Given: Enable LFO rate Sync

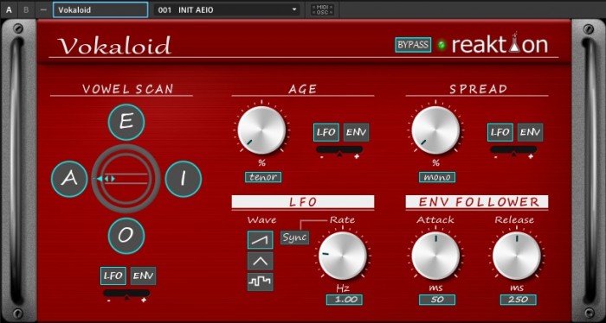Looking at the screenshot, I should [x=294, y=237].
